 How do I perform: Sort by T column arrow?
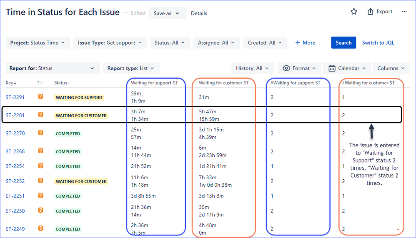pyautogui.click(x=41, y=83)
